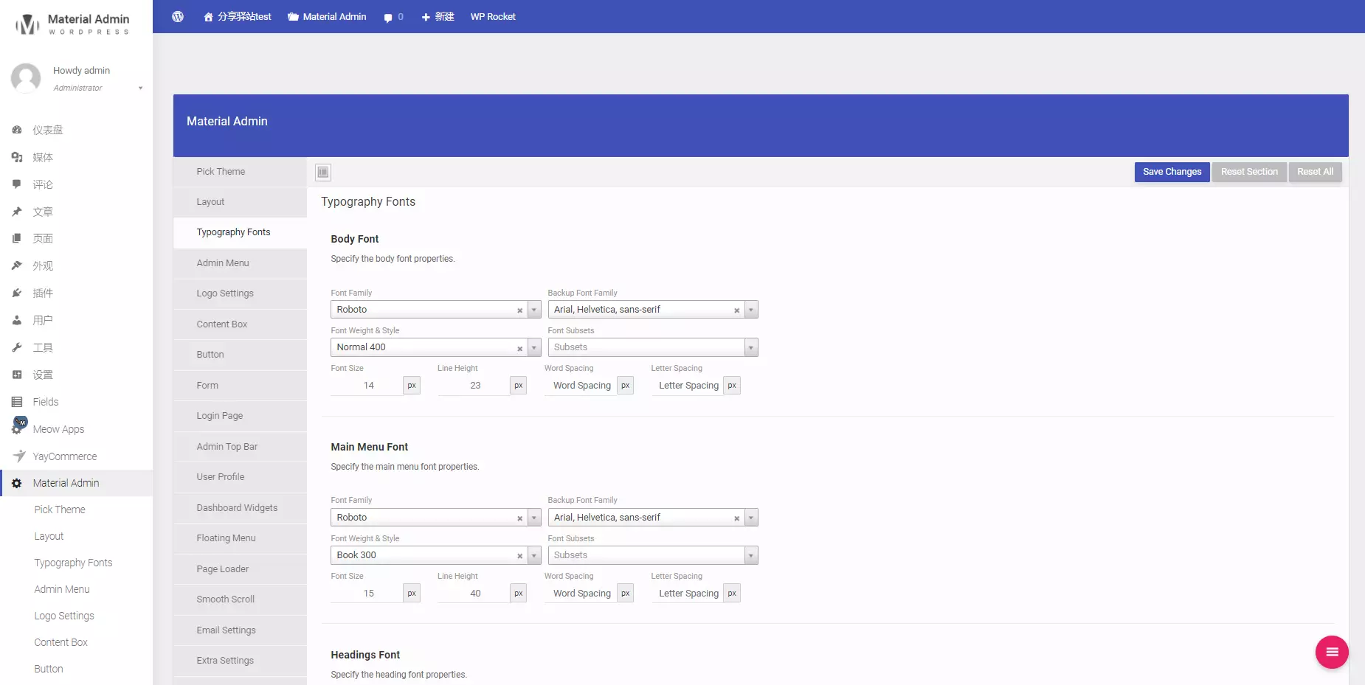Click Reset All button
Screen dimensions: 1365x685
pyautogui.click(x=1315, y=172)
